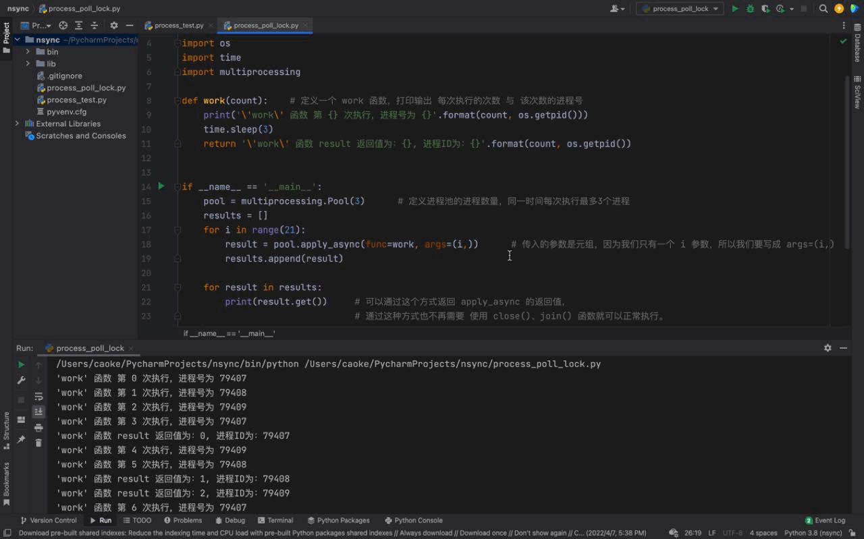Viewport: 864px width, 539px height.
Task: Pin the Run tab using the pin icon
Action: tap(22, 438)
